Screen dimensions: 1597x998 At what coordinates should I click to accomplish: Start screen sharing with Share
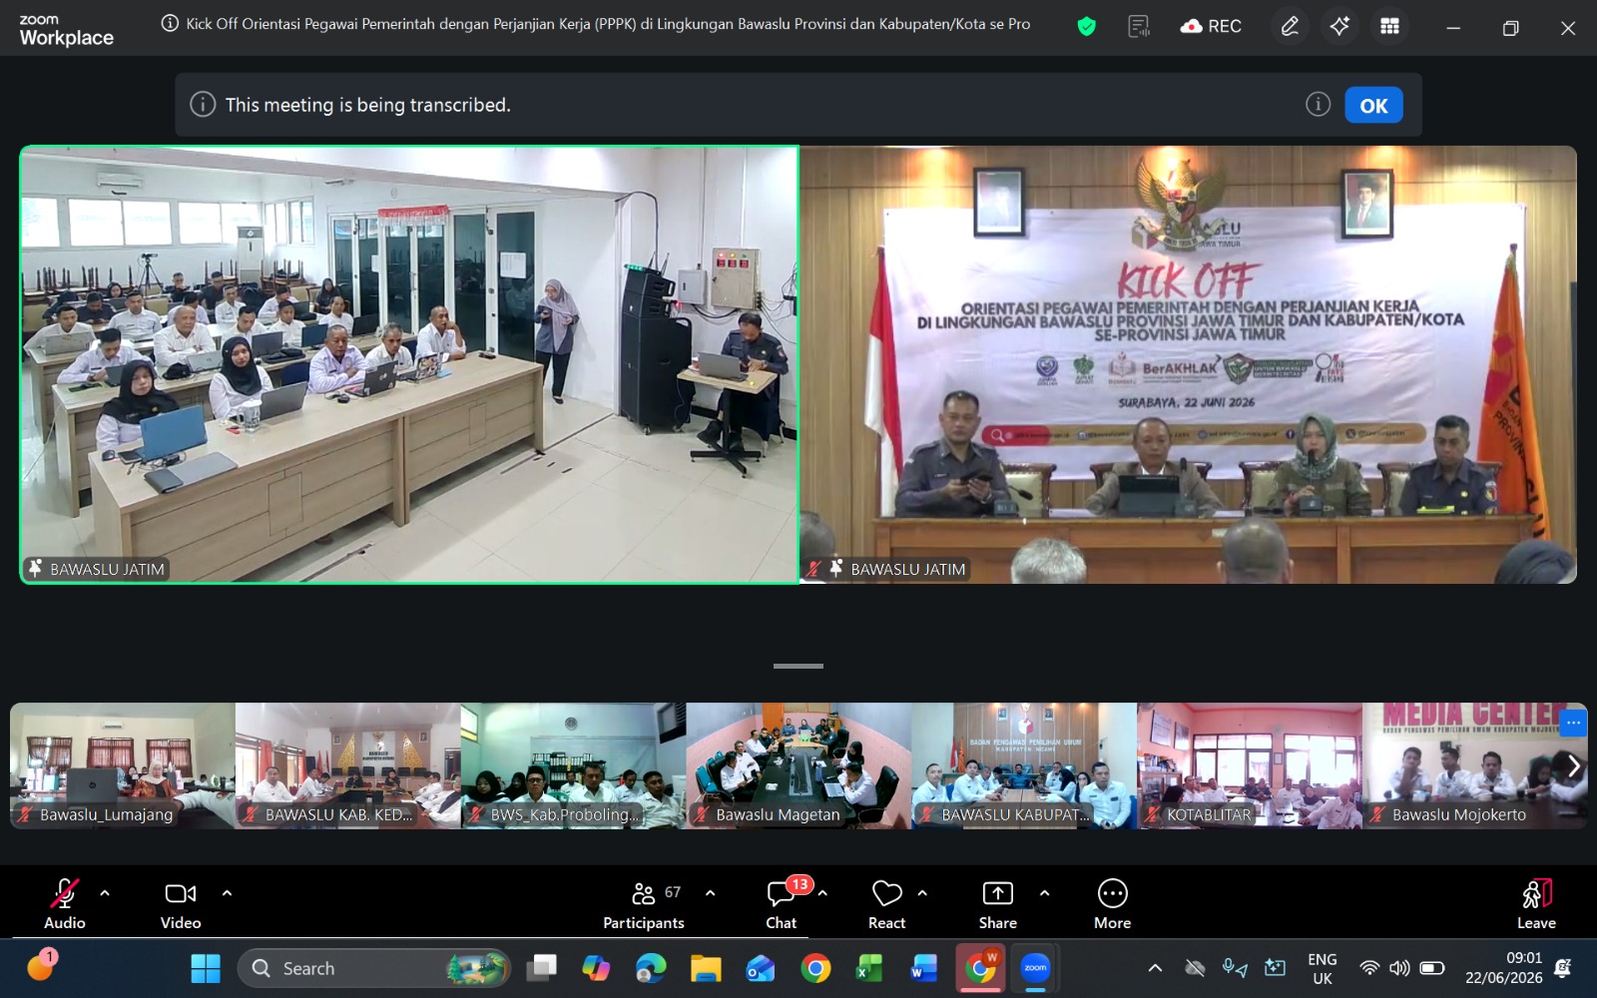pos(998,904)
